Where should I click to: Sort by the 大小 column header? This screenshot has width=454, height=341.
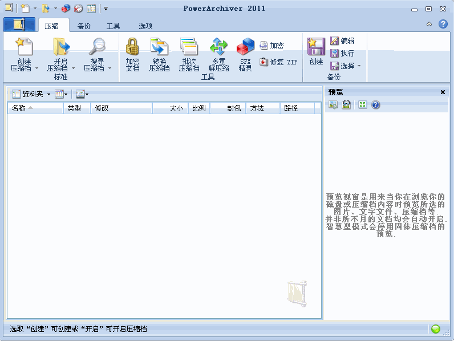[170, 108]
